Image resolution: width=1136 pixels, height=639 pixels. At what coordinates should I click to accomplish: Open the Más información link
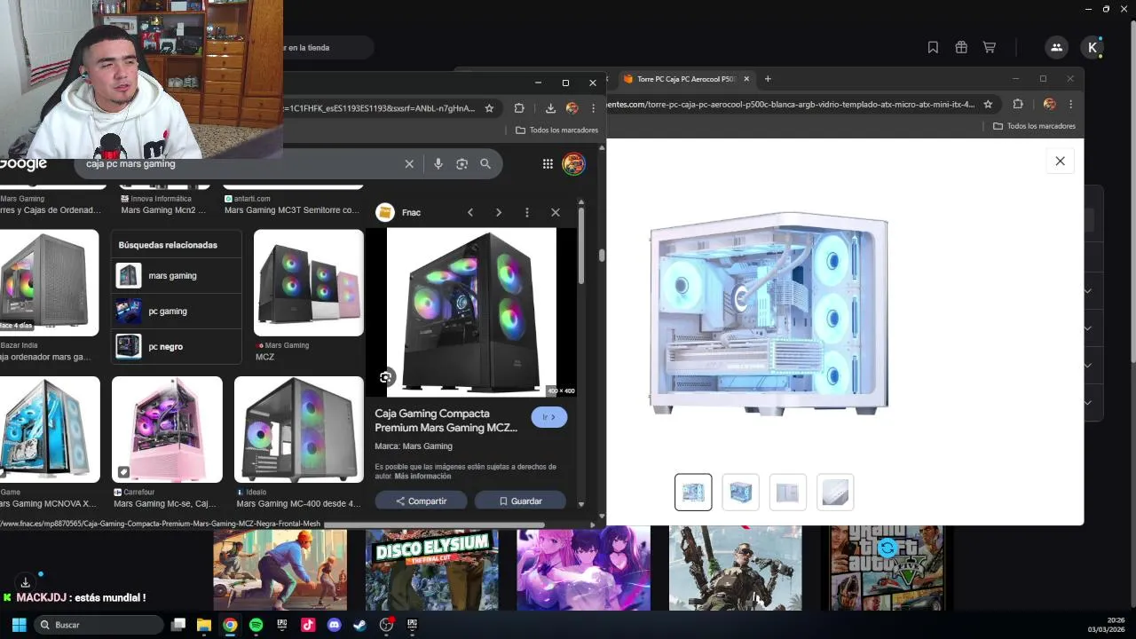point(422,477)
